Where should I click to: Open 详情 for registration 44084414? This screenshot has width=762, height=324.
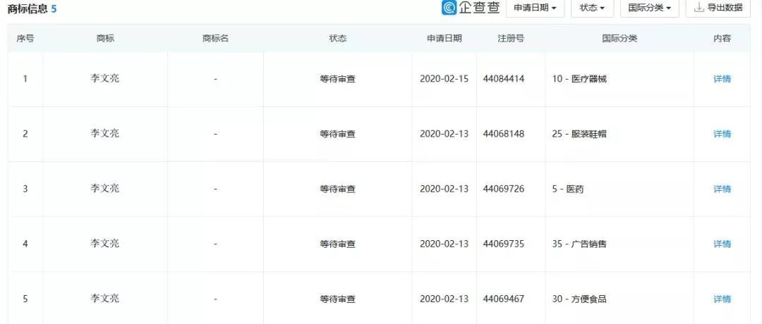[722, 79]
